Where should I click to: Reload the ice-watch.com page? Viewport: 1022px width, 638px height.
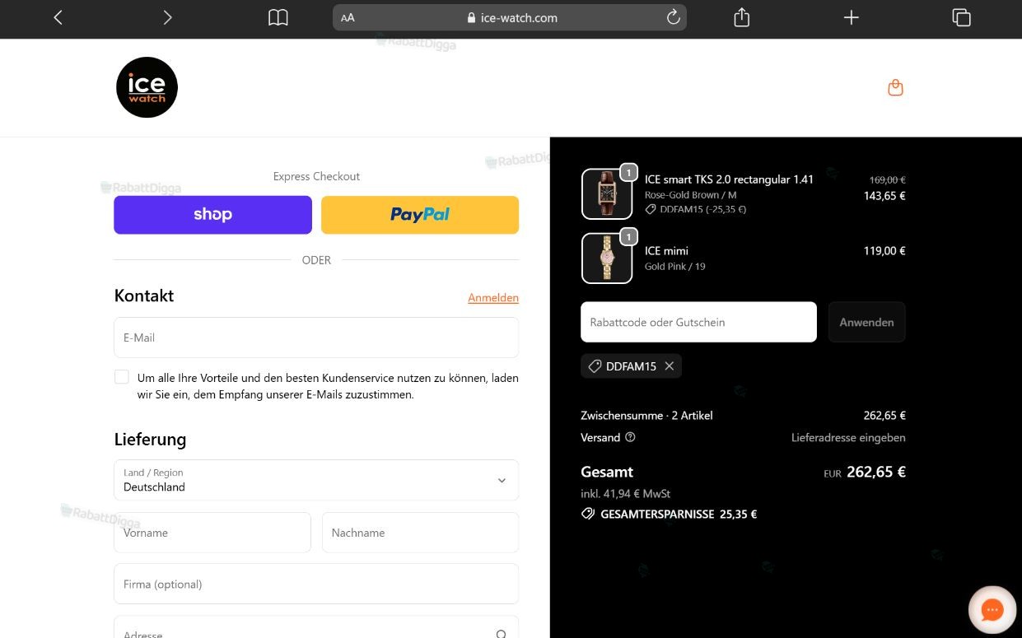click(673, 17)
